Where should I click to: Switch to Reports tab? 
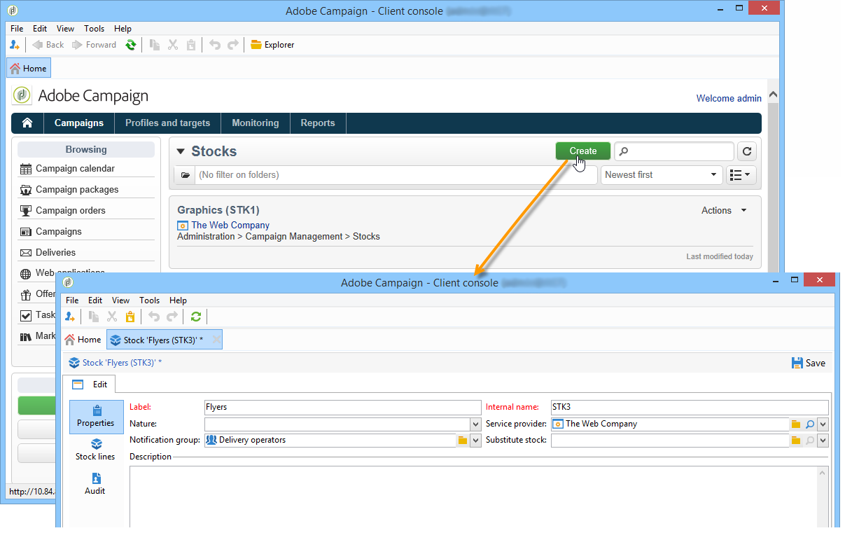(318, 123)
